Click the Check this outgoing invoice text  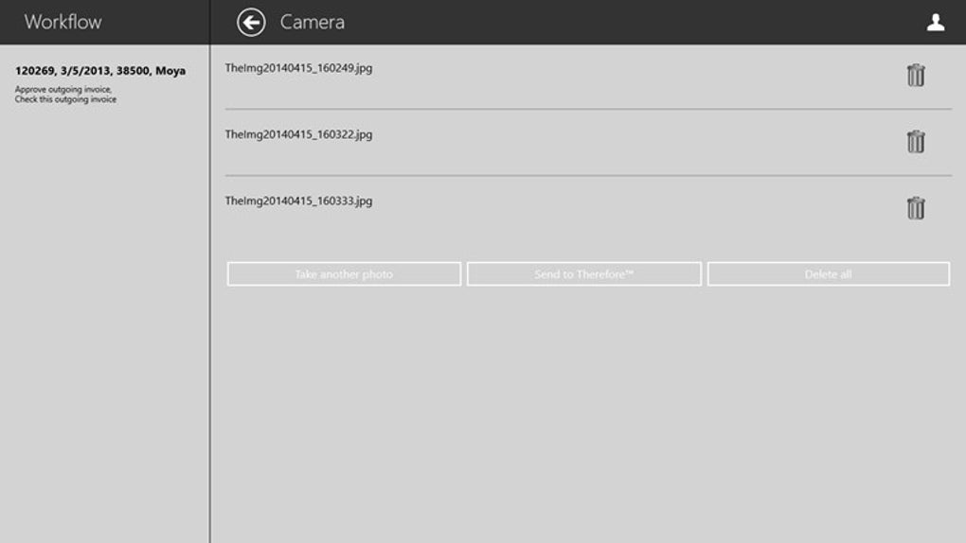click(x=65, y=99)
